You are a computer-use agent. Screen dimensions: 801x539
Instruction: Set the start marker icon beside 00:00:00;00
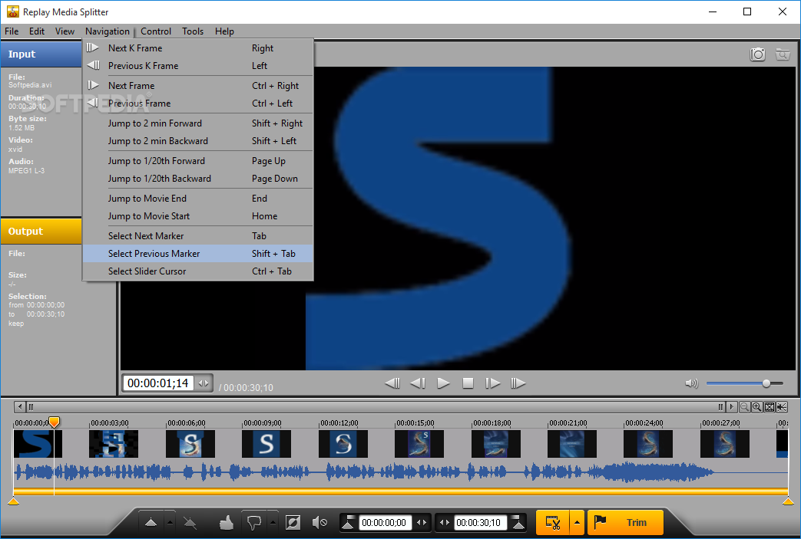pyautogui.click(x=349, y=522)
